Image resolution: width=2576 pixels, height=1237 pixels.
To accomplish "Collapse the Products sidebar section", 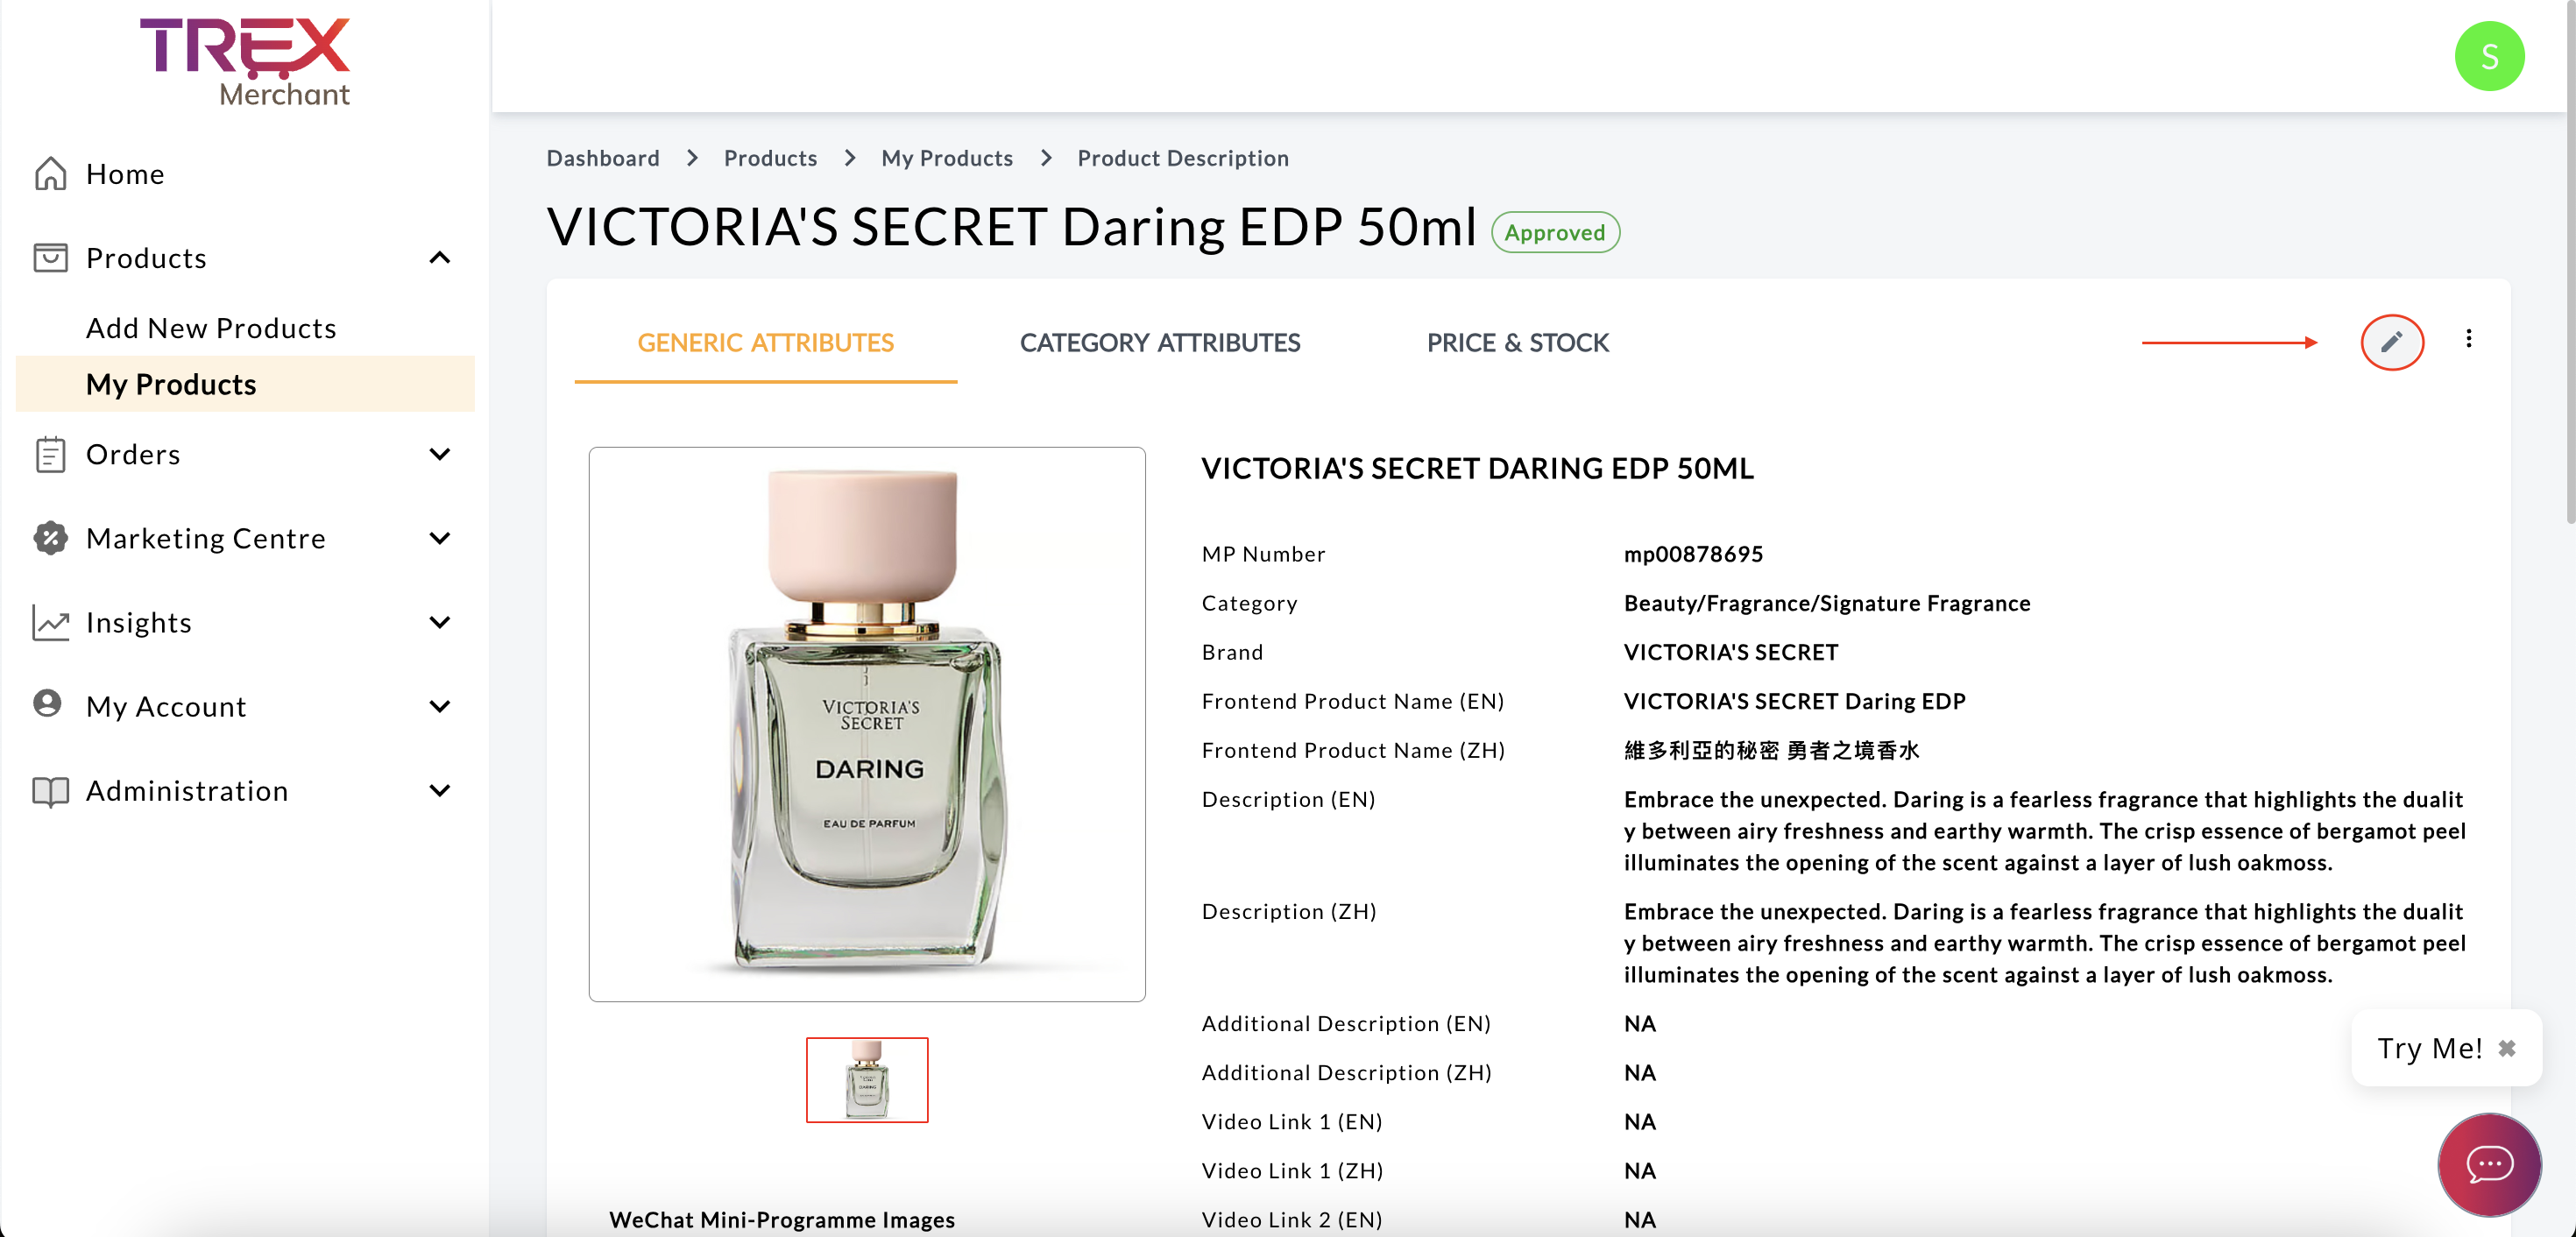I will (x=439, y=258).
